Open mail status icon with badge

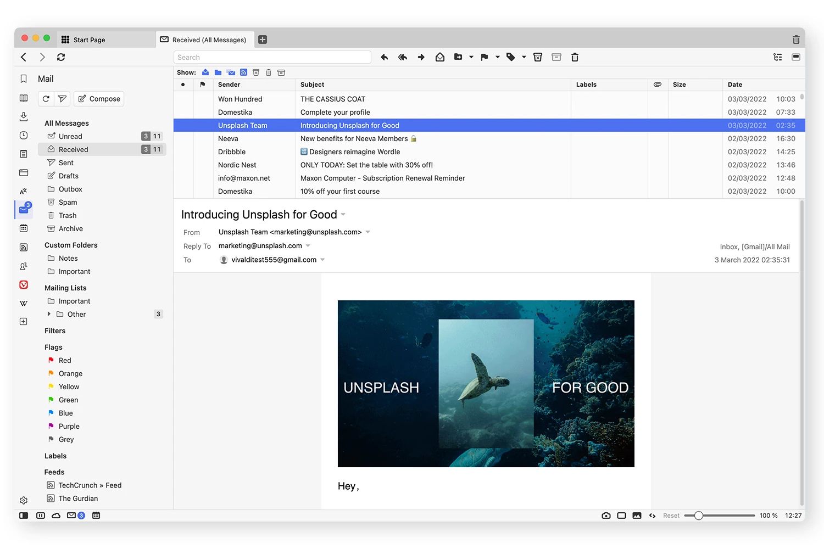coord(76,516)
